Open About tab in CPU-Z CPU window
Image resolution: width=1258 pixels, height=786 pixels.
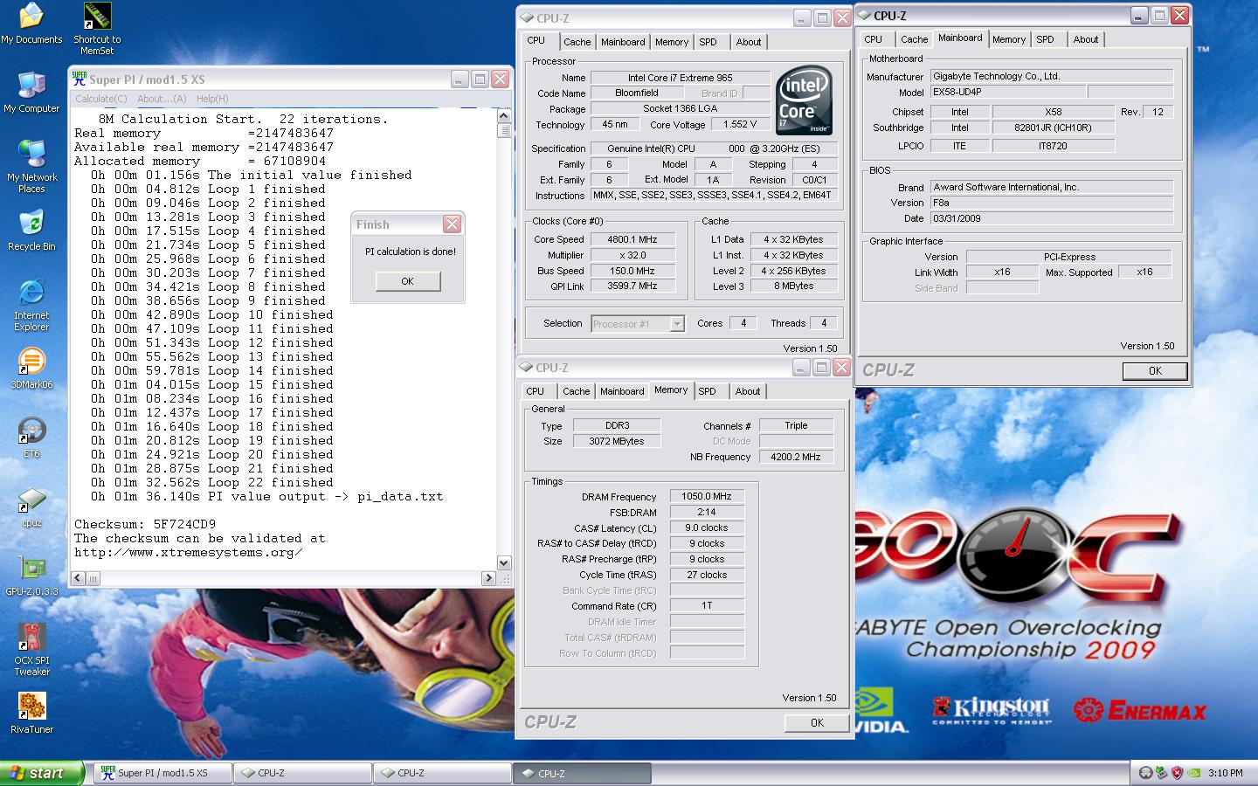coord(749,42)
